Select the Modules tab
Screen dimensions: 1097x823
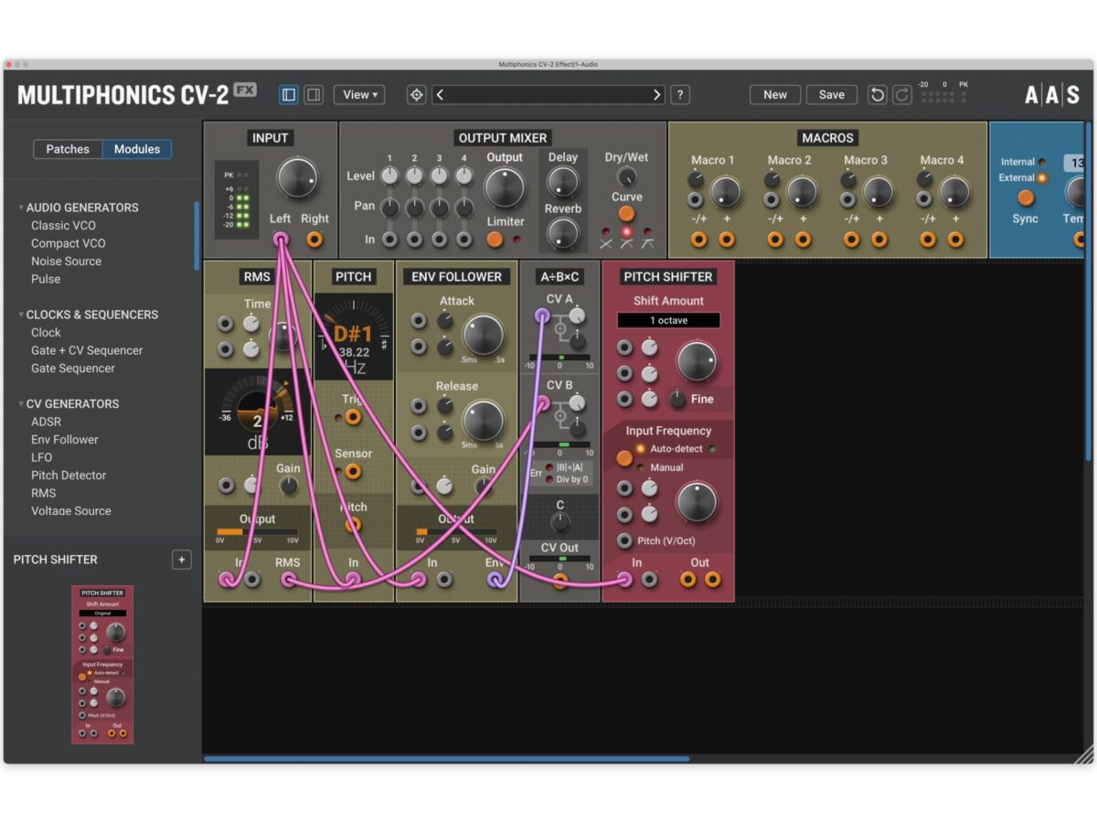click(x=137, y=149)
